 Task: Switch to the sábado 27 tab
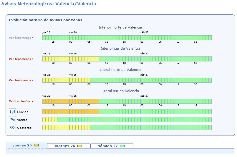(x=112, y=146)
